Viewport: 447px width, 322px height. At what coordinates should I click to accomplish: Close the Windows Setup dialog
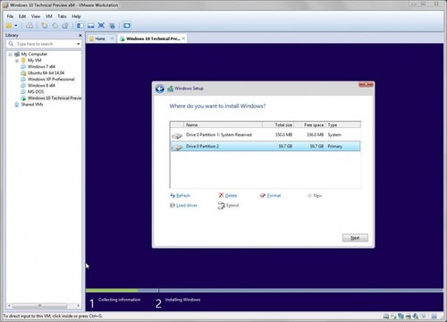coord(366,85)
